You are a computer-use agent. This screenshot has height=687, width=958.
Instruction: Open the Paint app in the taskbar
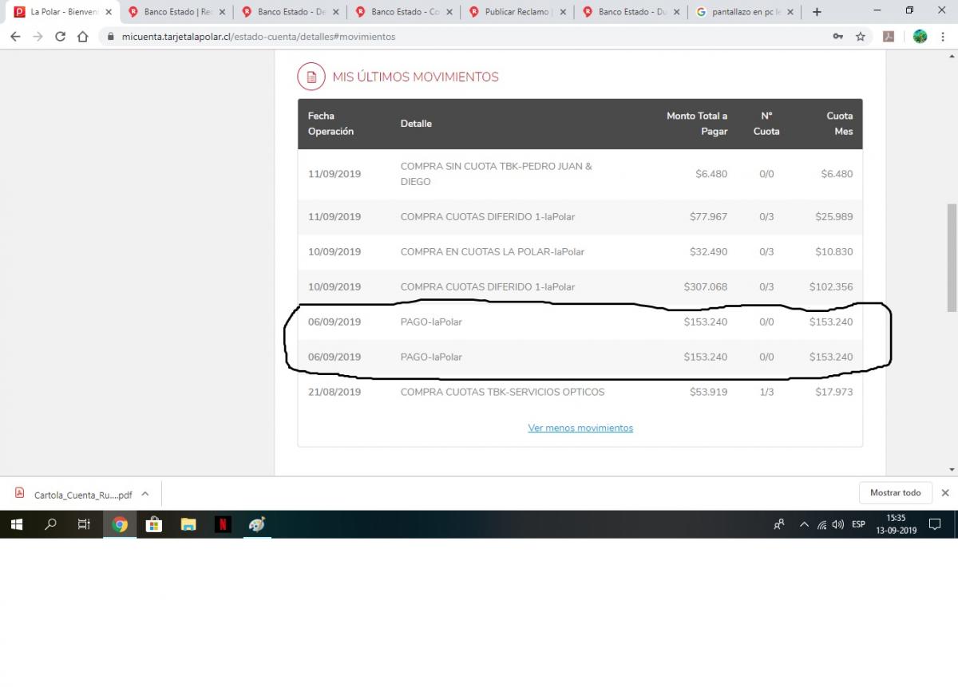tap(257, 524)
